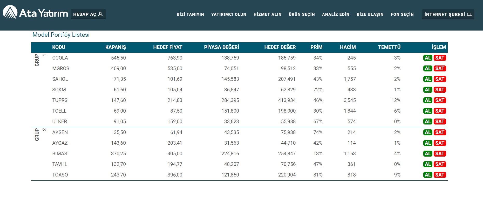Click SAT button for CCOLA

440,58
